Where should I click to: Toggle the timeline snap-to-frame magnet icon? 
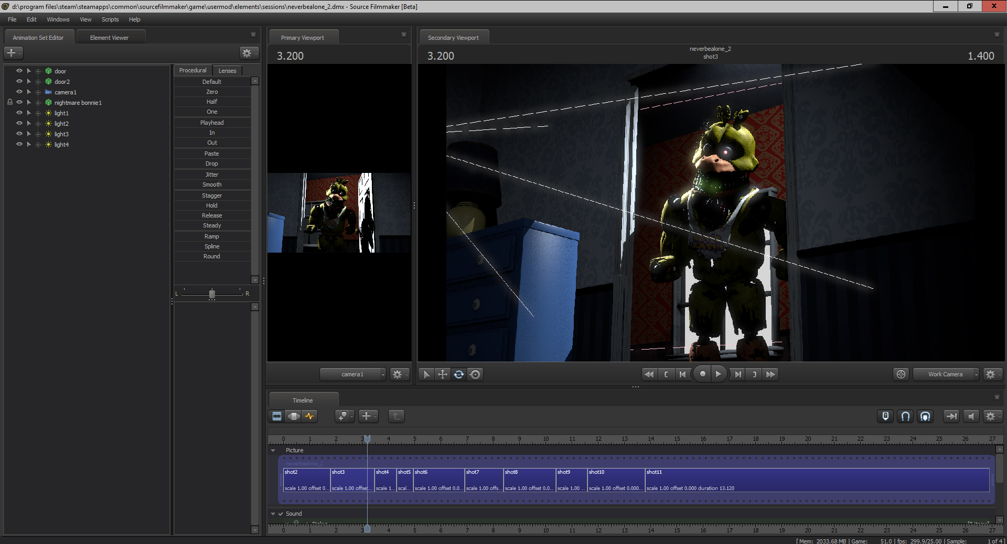[926, 416]
